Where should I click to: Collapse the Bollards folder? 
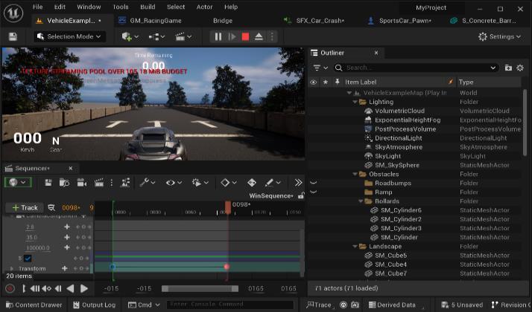pyautogui.click(x=361, y=201)
